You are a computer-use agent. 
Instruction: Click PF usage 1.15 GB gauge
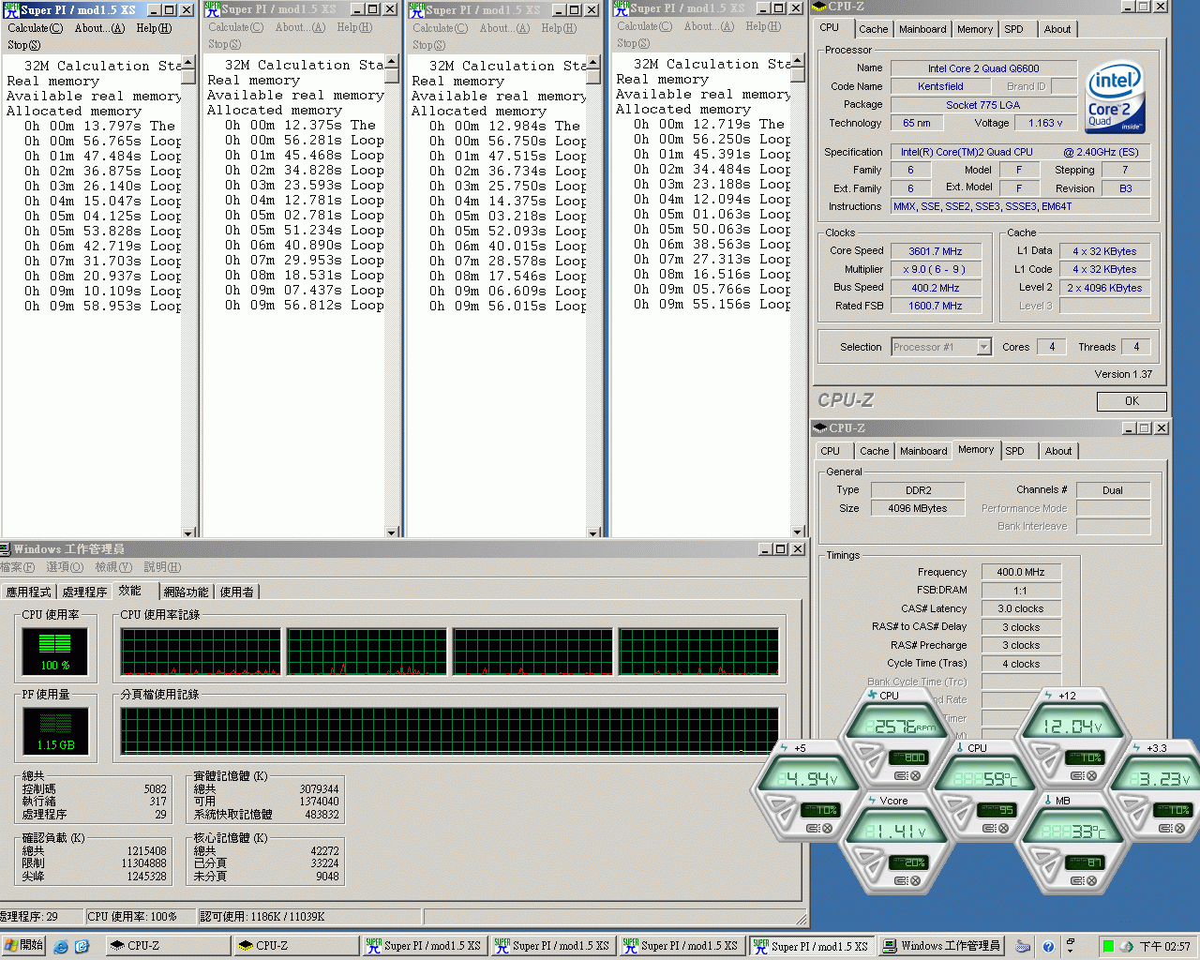[x=55, y=731]
